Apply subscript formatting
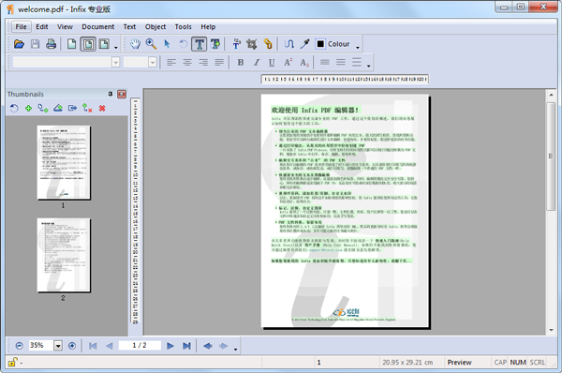This screenshot has width=562, height=373. (x=304, y=63)
